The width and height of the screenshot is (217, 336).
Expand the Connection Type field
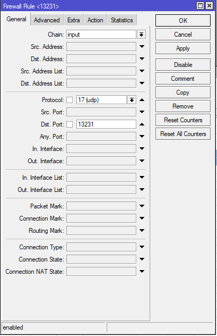coord(142,247)
